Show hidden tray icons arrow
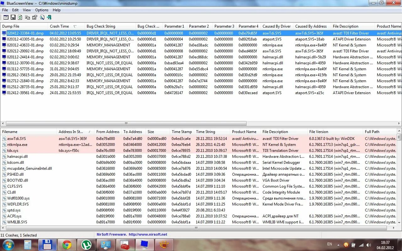 click(x=338, y=245)
